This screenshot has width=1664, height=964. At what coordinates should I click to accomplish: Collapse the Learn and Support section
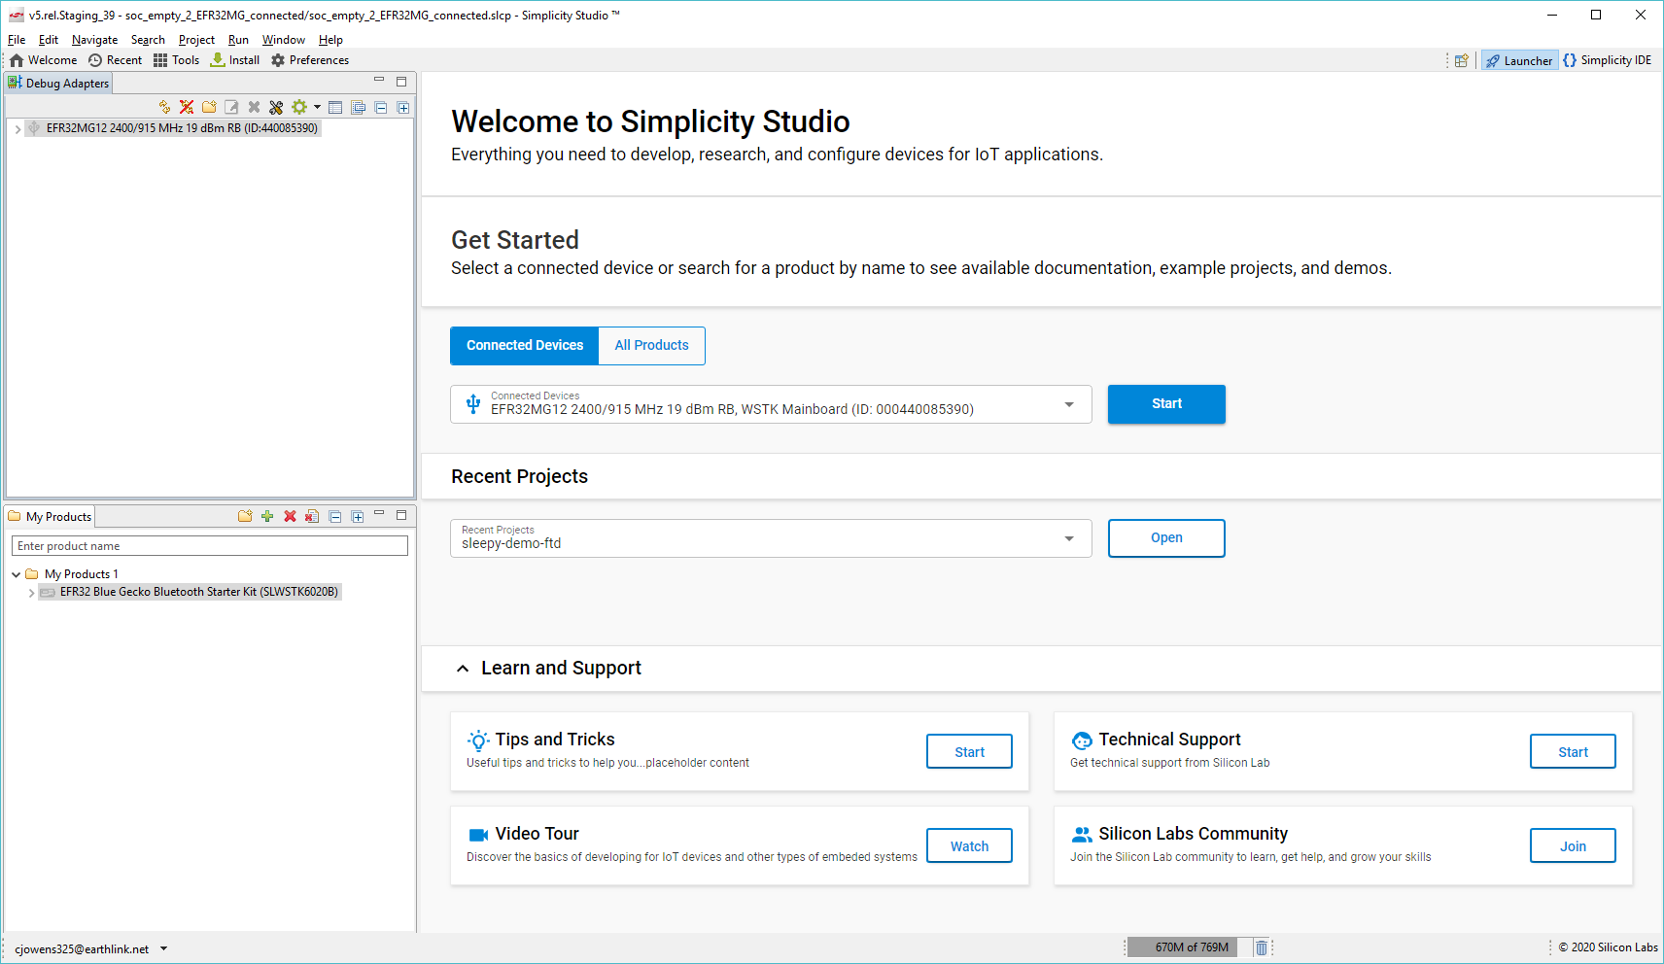pyautogui.click(x=462, y=668)
